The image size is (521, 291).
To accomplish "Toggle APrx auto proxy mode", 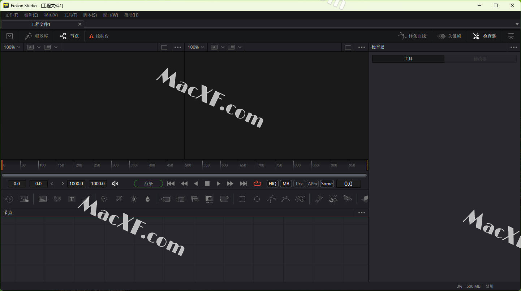I will coord(313,184).
